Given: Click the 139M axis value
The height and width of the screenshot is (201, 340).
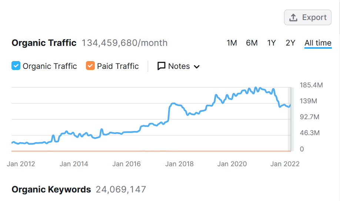Looking at the screenshot, I should tap(309, 101).
